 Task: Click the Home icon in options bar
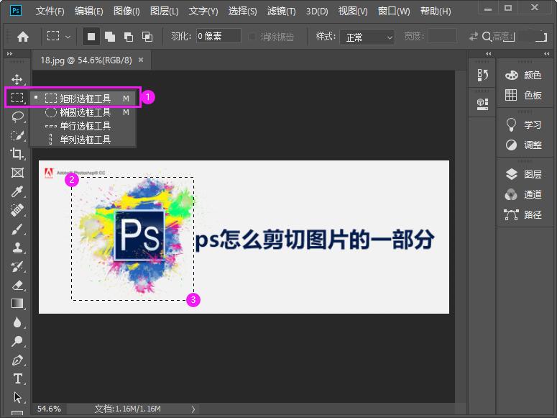pos(23,36)
